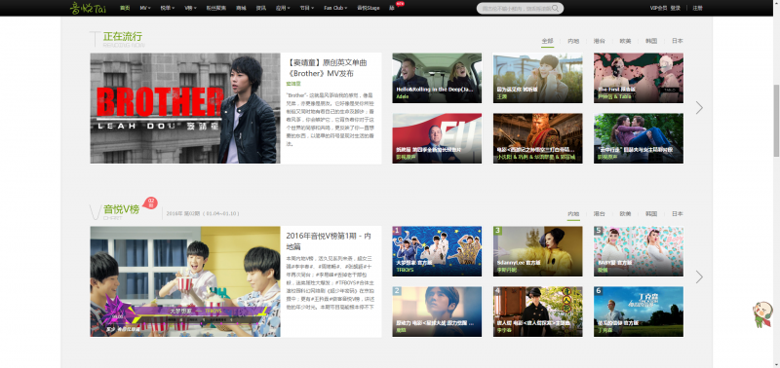This screenshot has height=368, width=780.
Task: Select the 韩国 filter in V-chart section
Action: [x=651, y=214]
